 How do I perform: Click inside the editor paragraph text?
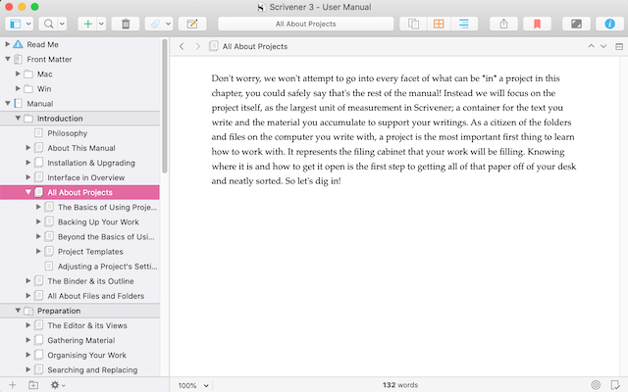click(393, 129)
